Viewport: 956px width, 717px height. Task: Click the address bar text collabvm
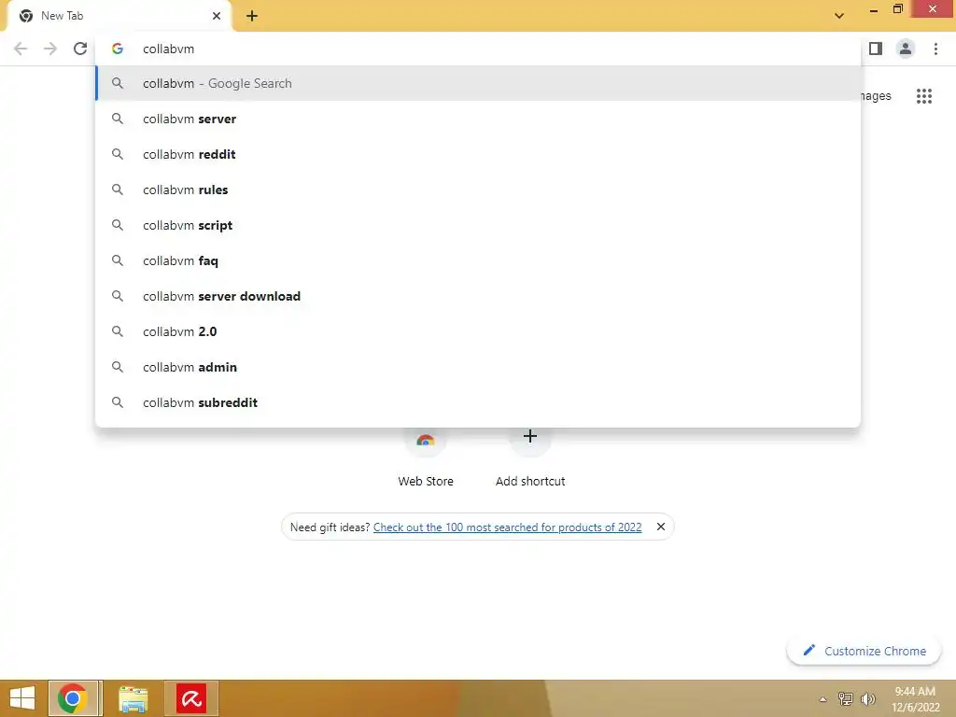point(168,49)
